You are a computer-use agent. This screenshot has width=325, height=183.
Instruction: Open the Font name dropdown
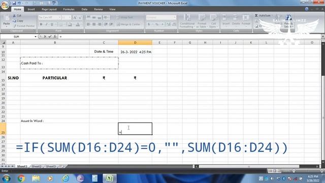(59, 17)
